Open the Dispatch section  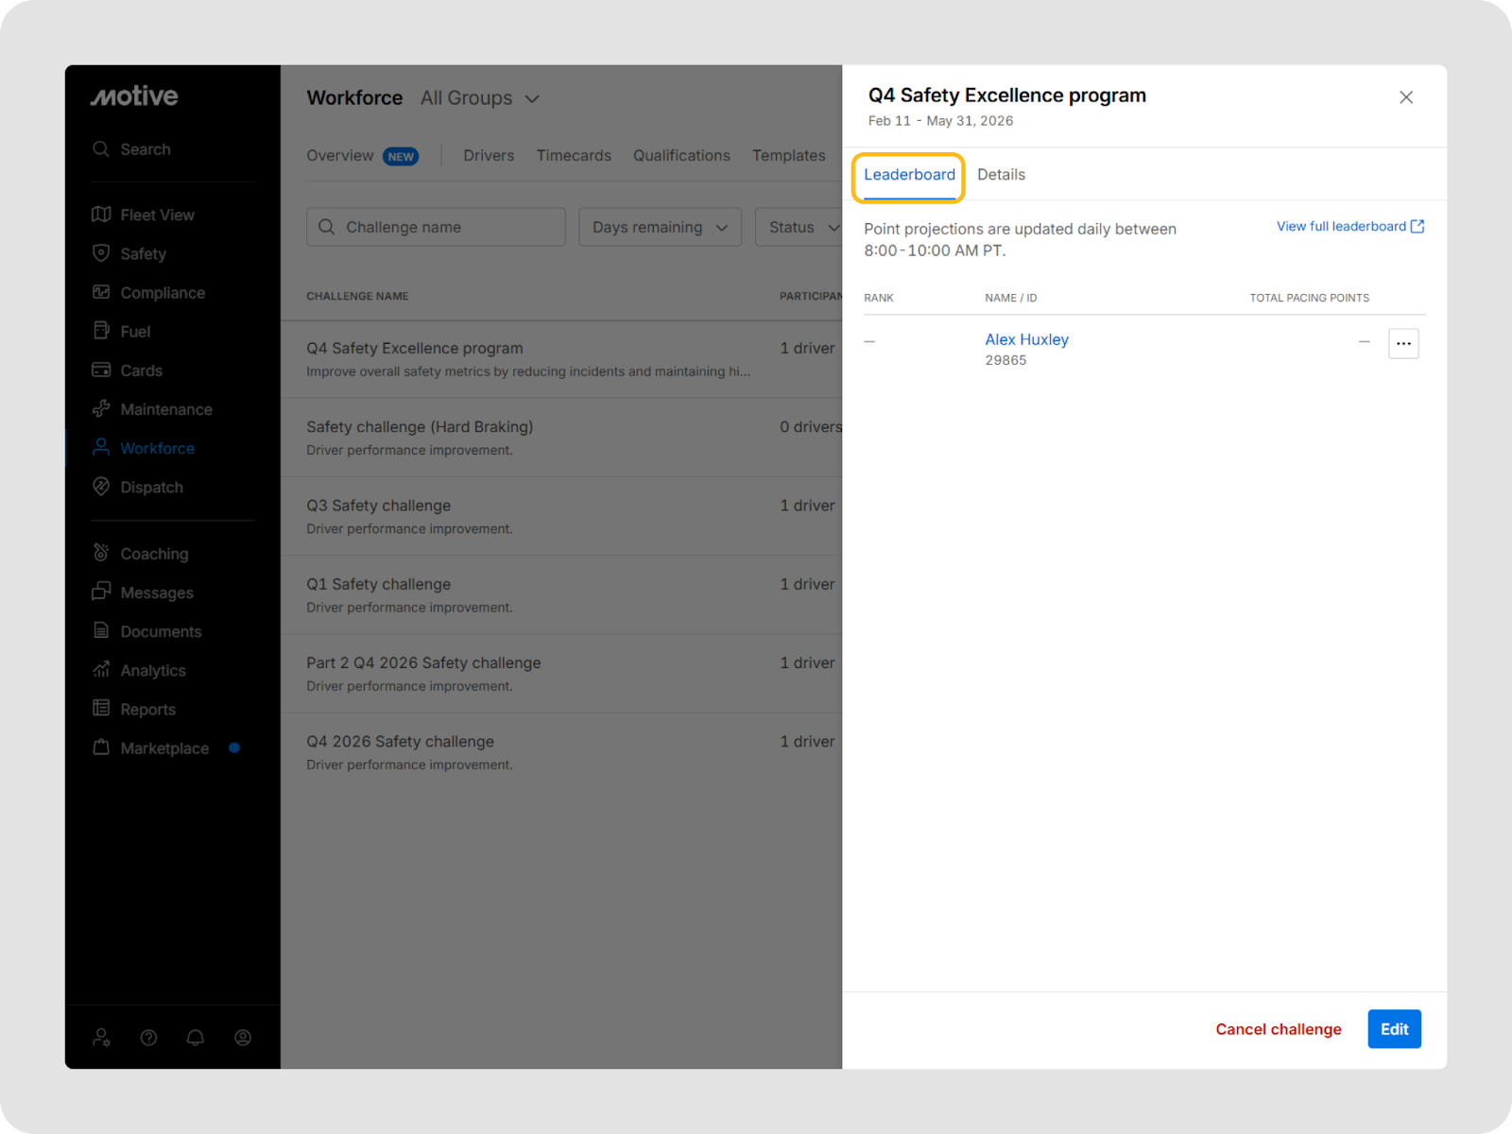click(x=151, y=488)
